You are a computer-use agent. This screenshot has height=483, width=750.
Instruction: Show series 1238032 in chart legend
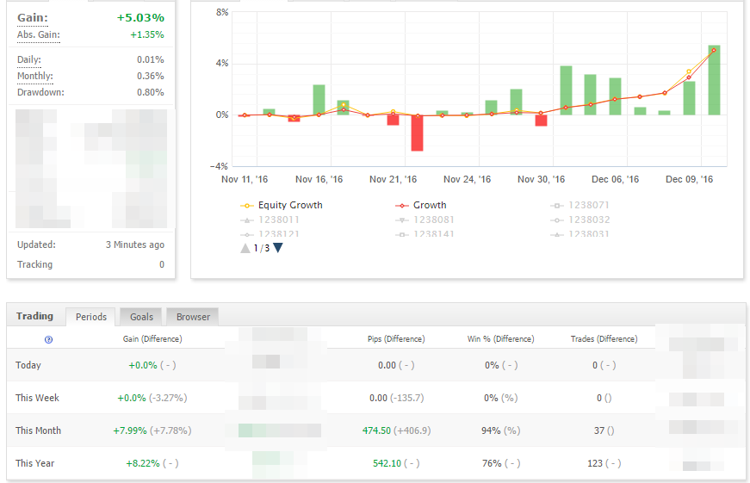[580, 220]
